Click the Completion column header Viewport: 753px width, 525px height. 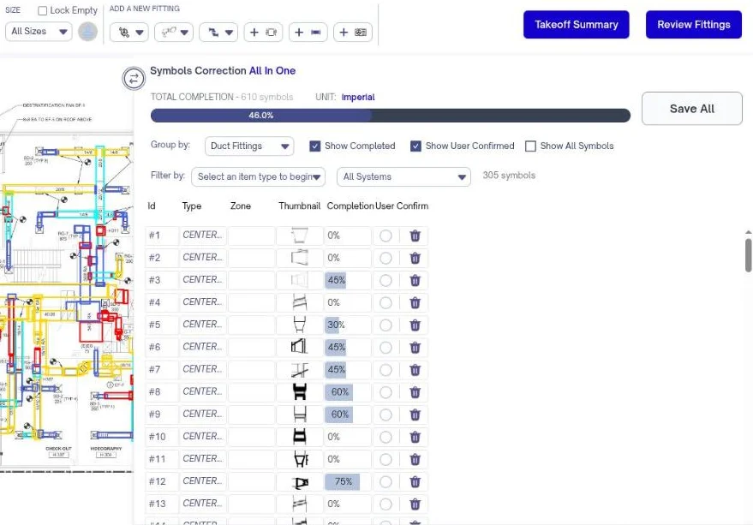point(350,206)
